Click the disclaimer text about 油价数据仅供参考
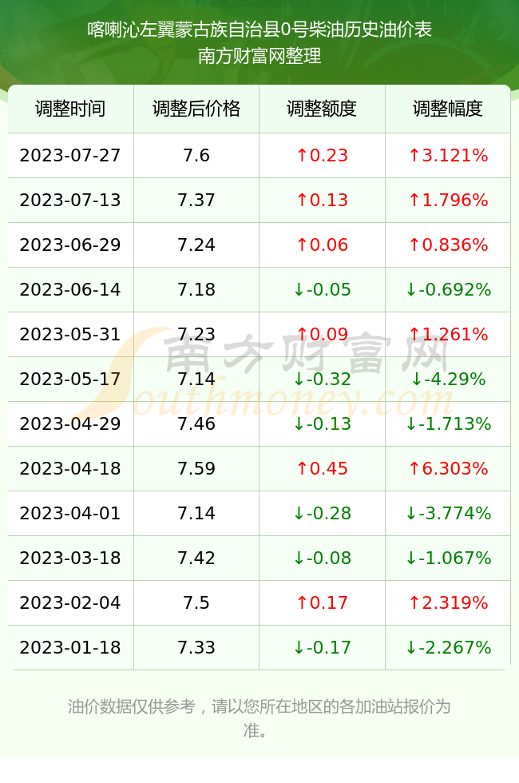 pos(259,718)
